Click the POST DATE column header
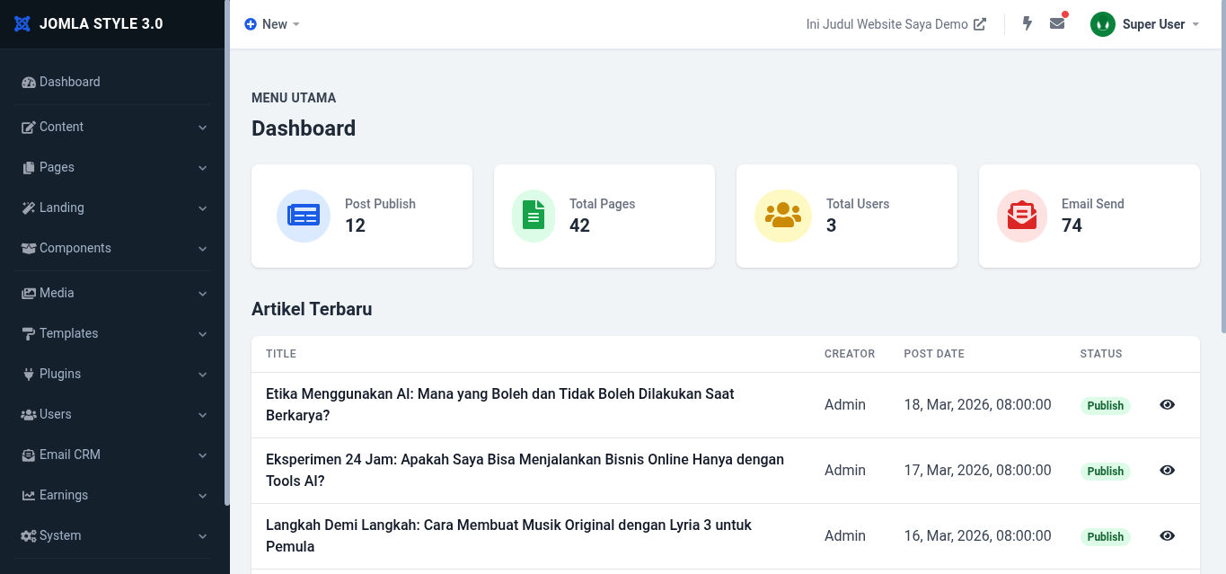Image resolution: width=1226 pixels, height=574 pixels. [934, 354]
